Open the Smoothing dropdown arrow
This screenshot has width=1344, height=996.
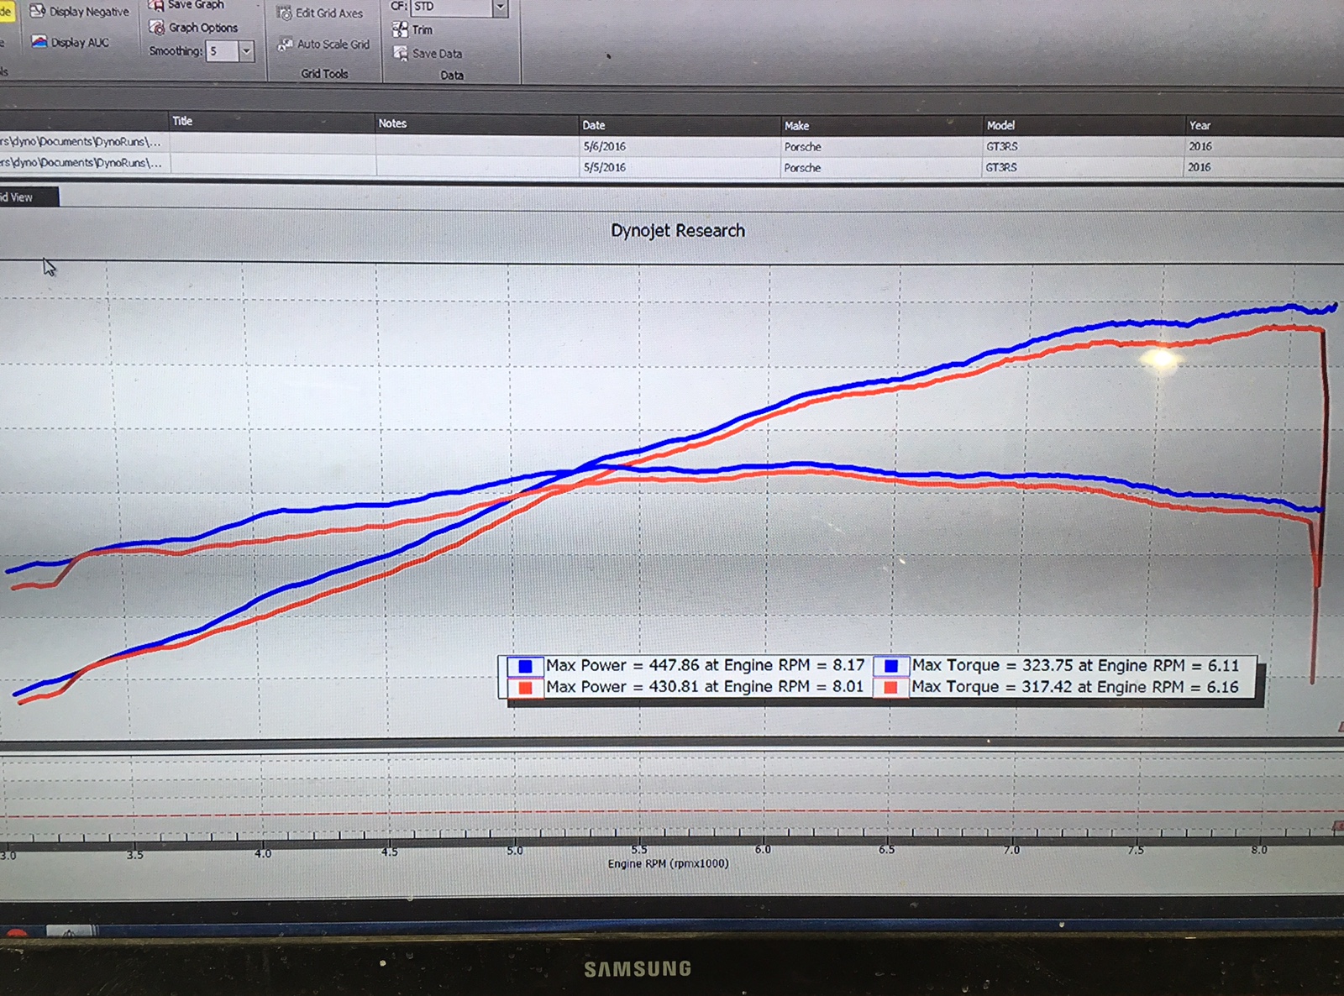[246, 51]
